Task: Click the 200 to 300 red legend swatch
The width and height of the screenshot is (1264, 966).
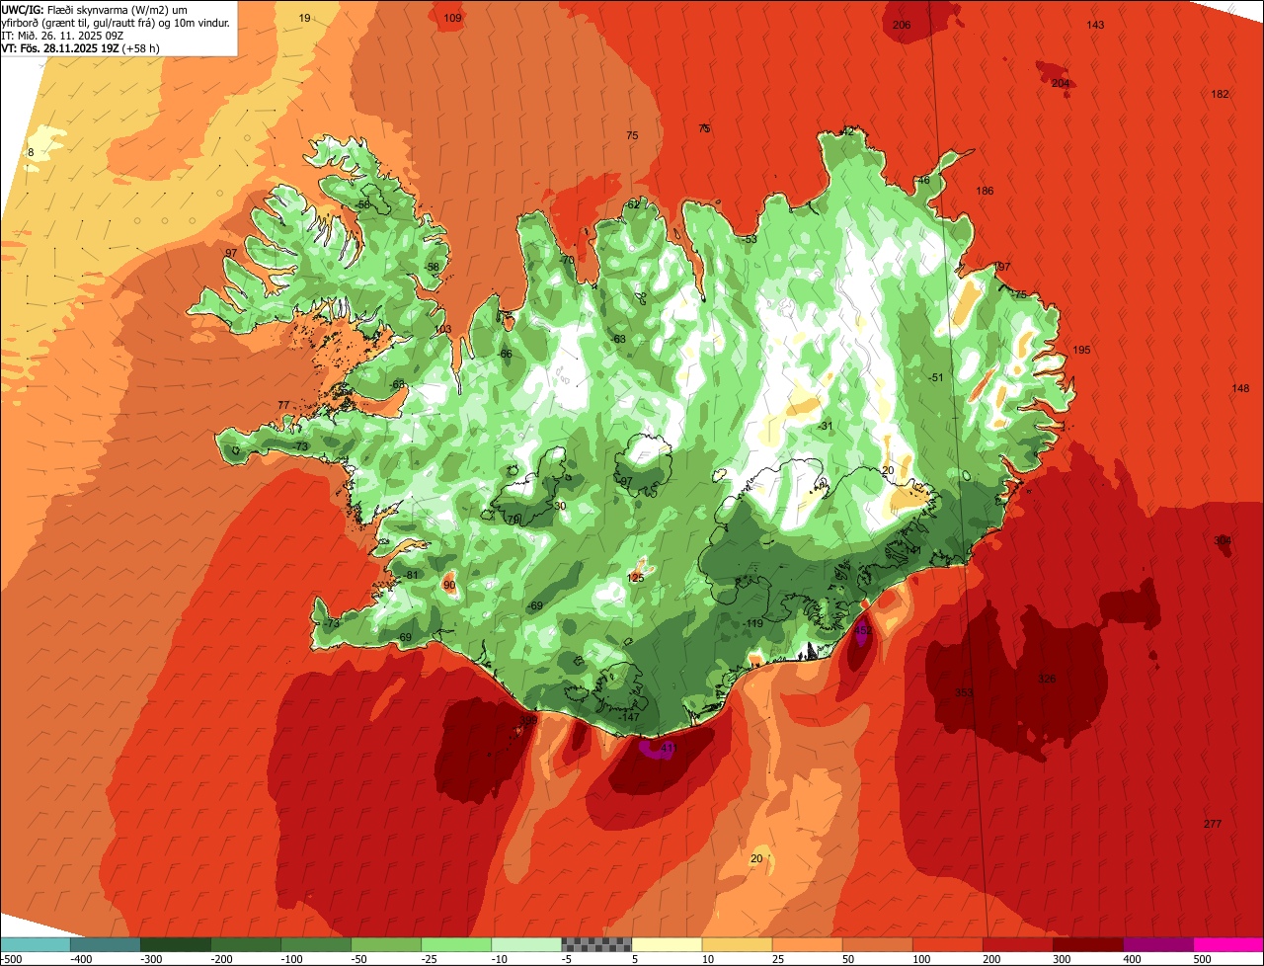Action: (1017, 944)
